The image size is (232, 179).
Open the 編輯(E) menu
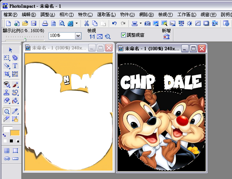(x=29, y=15)
